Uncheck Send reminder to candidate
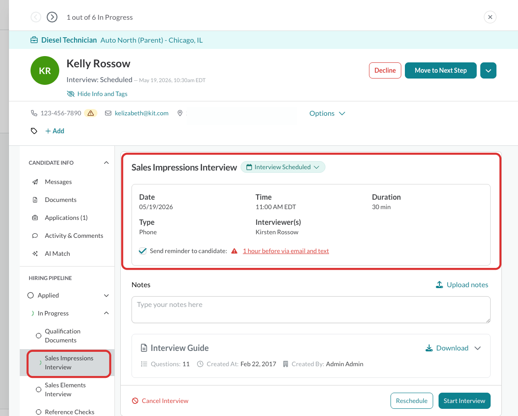Viewport: 518px width, 416px height. 143,251
